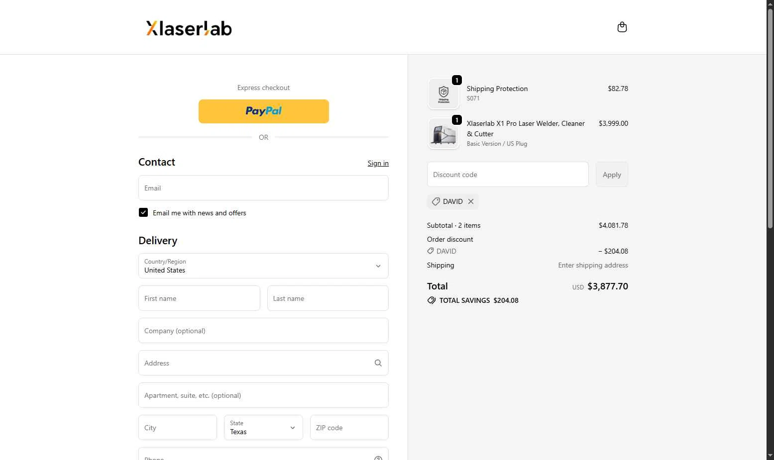Click the Delivery heading
Viewport: 774px width, 460px height.
coord(158,241)
